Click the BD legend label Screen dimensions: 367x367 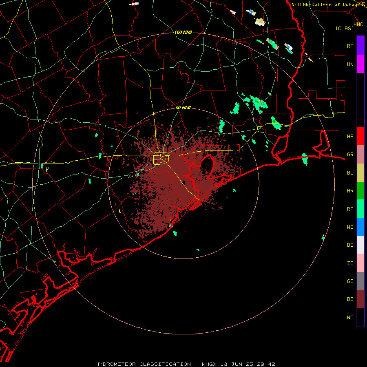click(350, 173)
